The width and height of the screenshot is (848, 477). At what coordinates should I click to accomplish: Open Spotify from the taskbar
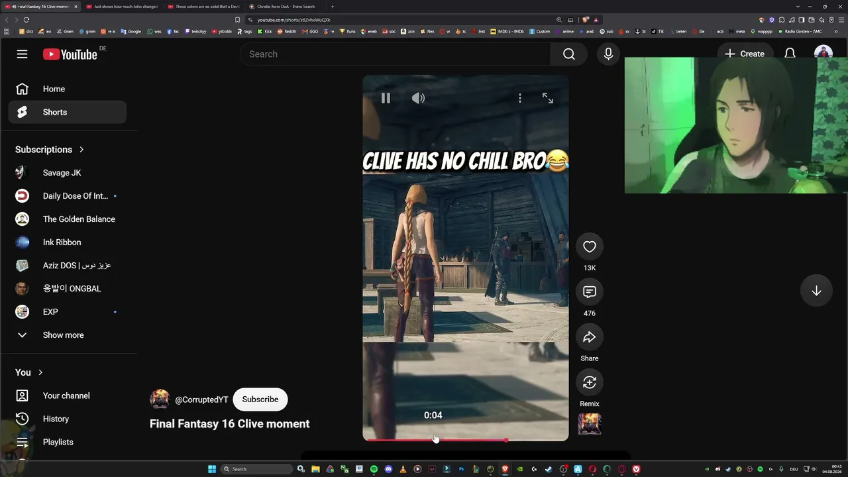[x=374, y=469]
